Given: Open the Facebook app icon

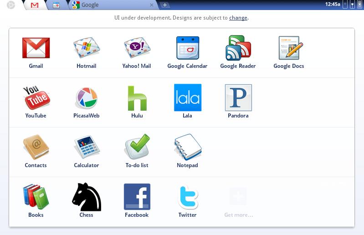Looking at the screenshot, I should click(137, 197).
